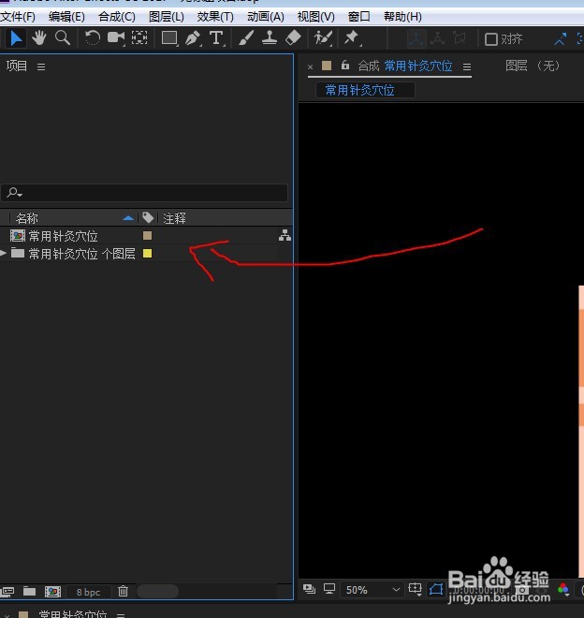
Task: Close the 合成 常用针灸穴位 viewer tab
Action: [310, 66]
